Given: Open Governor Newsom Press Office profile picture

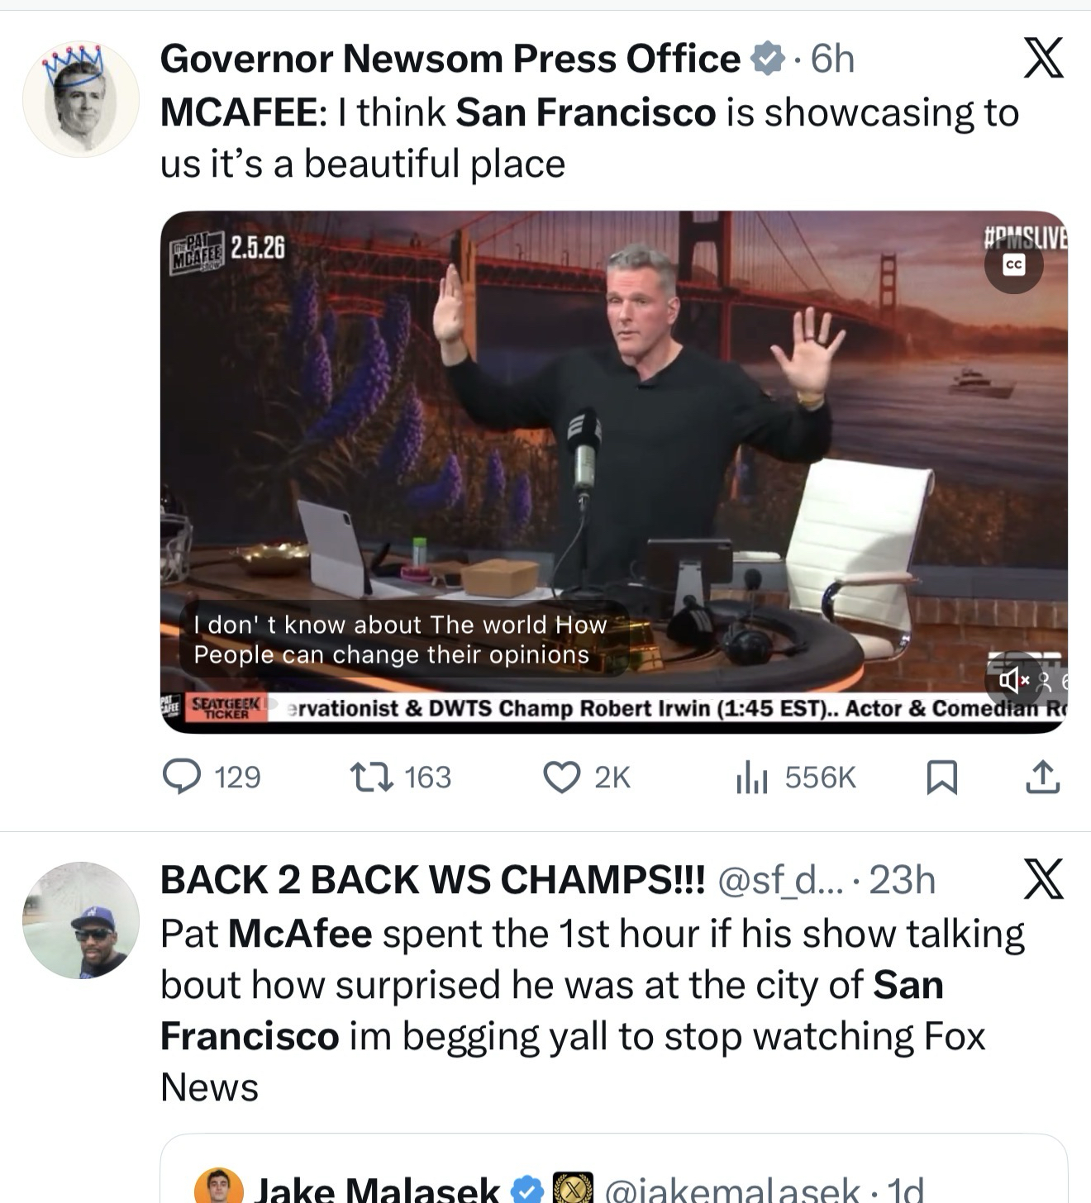Looking at the screenshot, I should 80,99.
